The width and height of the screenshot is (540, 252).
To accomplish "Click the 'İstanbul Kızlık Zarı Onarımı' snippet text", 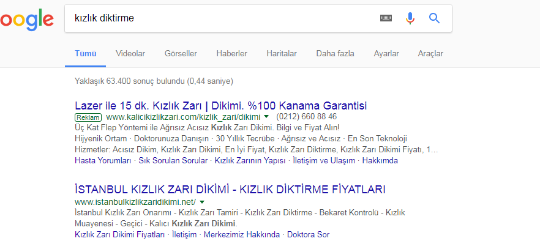I will [240, 218].
